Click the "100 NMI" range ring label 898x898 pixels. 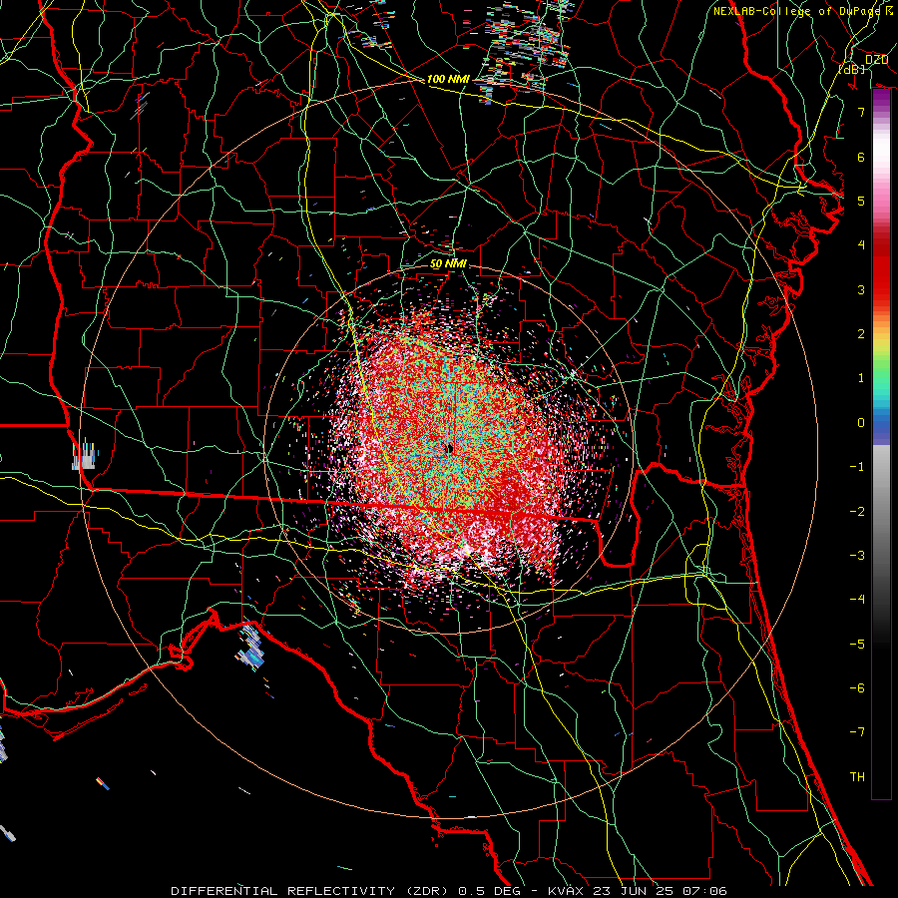tap(448, 79)
